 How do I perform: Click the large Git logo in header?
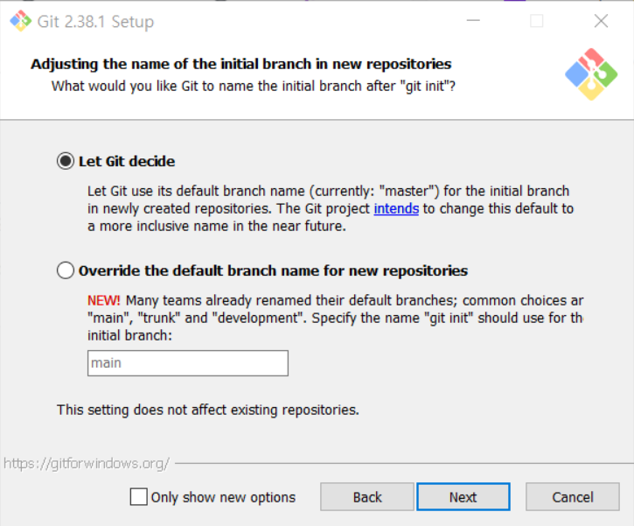click(x=591, y=74)
